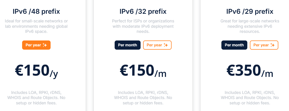Click the €150/y price
Screen dimensions: 289x111
click(x=36, y=71)
